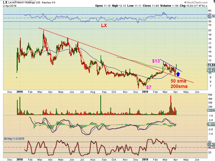Click the May label right of Apr on bottom axis
215x161 pixels.
pyautogui.click(x=186, y=159)
